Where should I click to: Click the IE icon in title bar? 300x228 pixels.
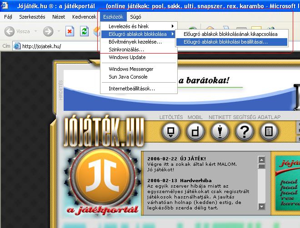(4, 5)
